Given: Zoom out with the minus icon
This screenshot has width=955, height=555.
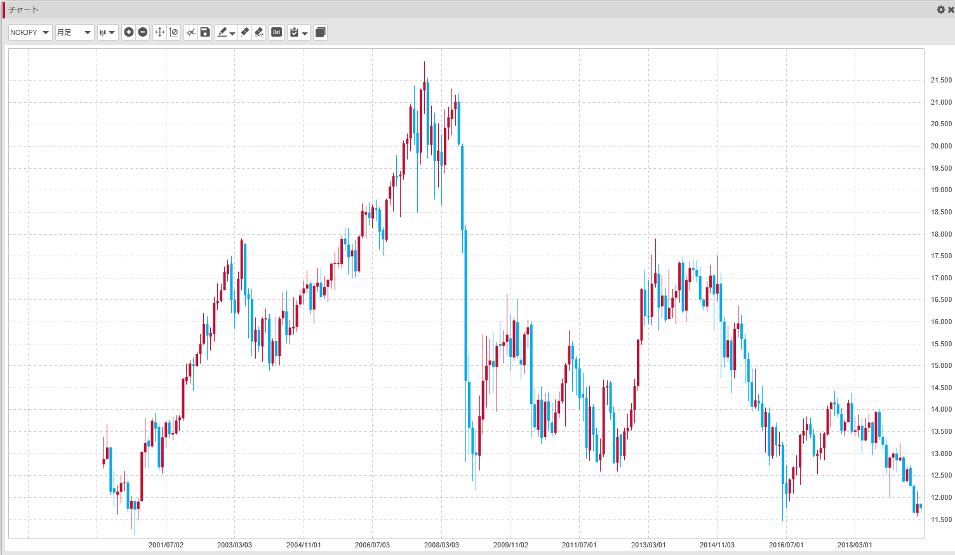Looking at the screenshot, I should click(143, 32).
